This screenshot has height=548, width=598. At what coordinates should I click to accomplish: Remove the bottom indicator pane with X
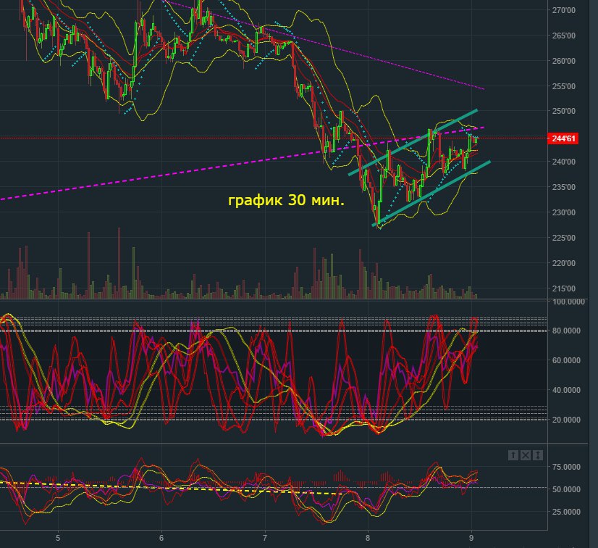(525, 454)
